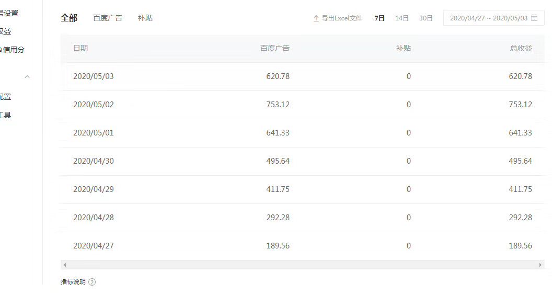Open the 配置 sidebar item
Viewport: 552px width, 295px height.
pos(6,97)
